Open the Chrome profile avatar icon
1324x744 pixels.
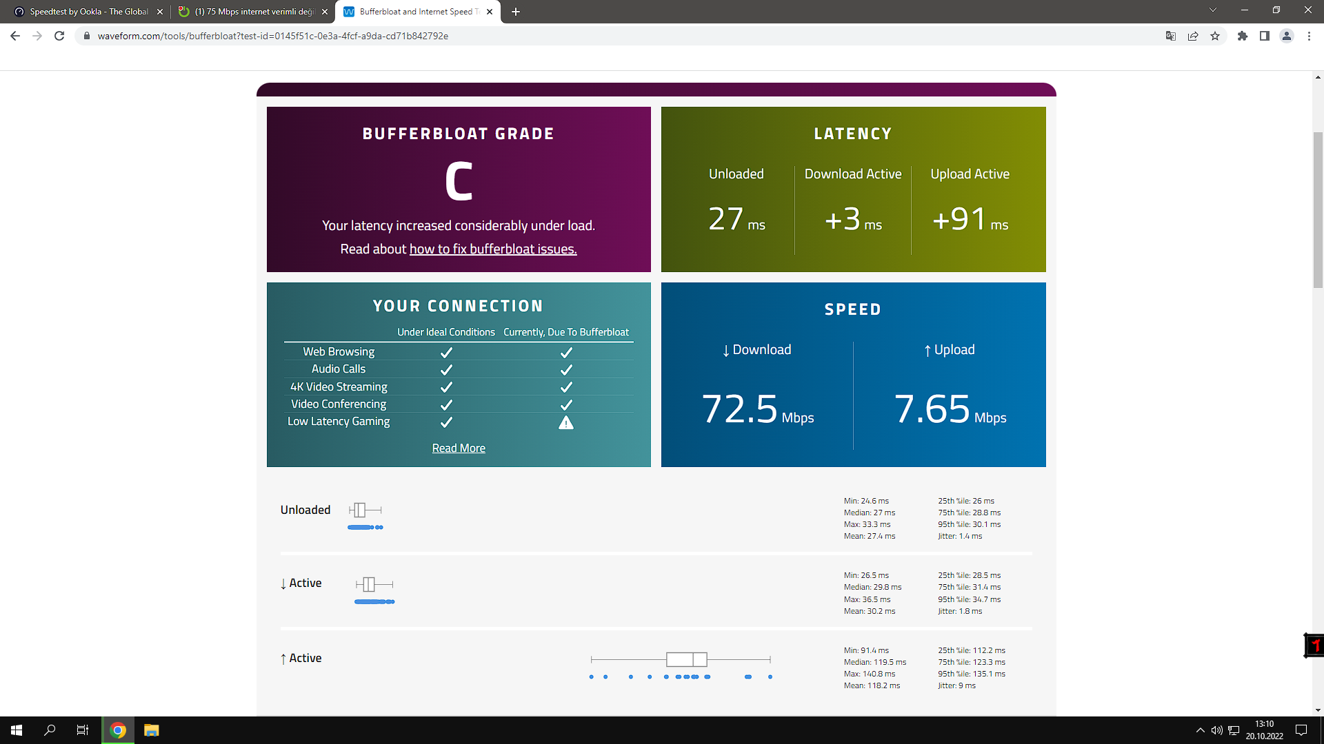click(1287, 36)
